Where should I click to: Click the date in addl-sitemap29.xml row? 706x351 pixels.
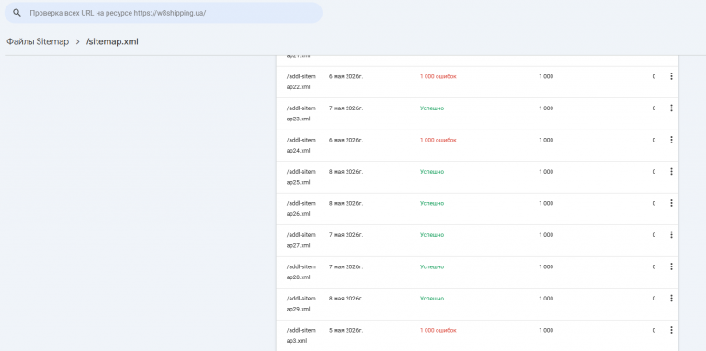(346, 299)
